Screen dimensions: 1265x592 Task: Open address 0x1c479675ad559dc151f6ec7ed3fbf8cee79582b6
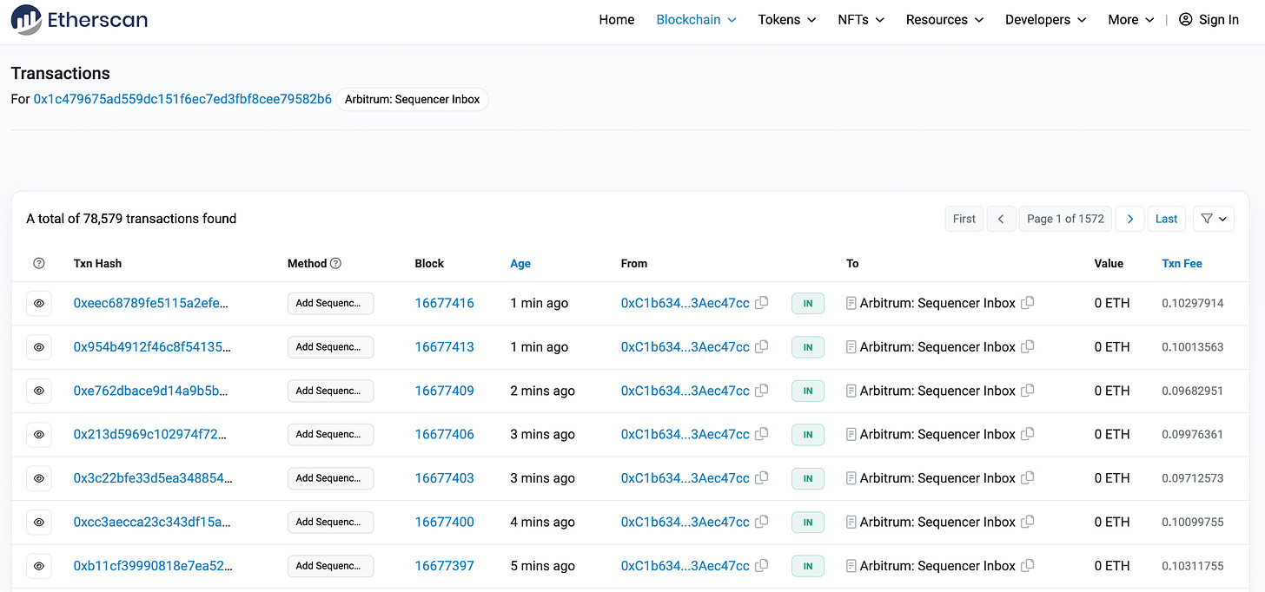[x=182, y=99]
